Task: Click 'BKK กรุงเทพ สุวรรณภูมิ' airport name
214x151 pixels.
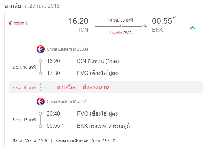Action: pyautogui.click(x=103, y=126)
